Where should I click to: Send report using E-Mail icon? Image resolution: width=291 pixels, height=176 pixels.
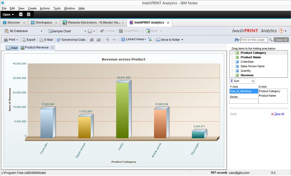tap(41, 40)
